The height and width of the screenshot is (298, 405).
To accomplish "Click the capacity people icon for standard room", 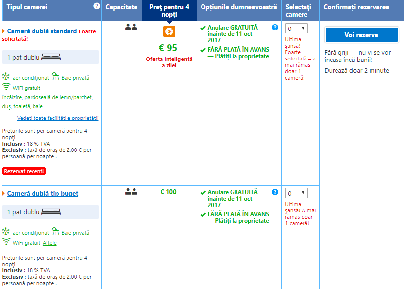I will [x=131, y=28].
